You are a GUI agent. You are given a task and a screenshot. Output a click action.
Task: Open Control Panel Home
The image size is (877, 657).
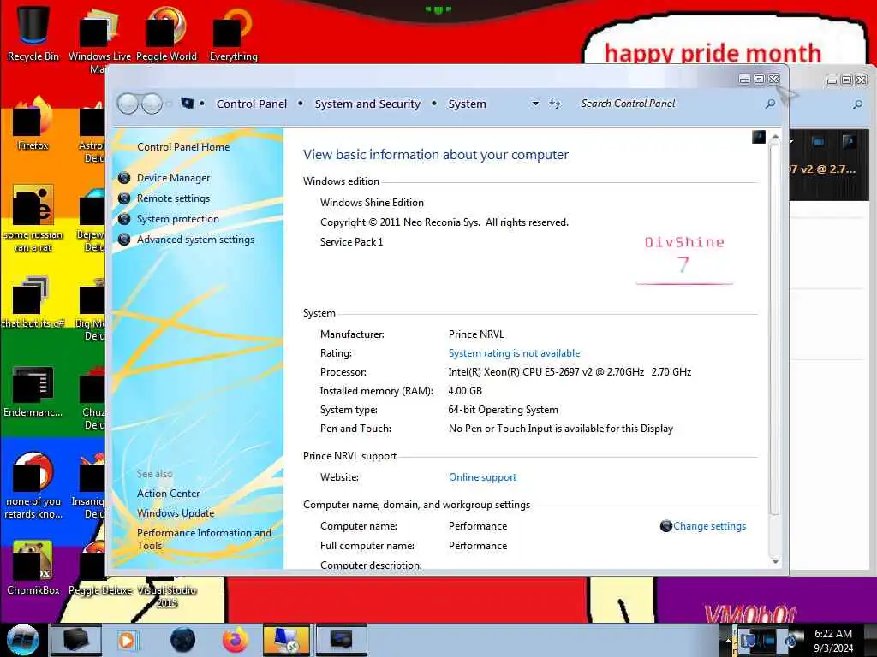tap(183, 147)
